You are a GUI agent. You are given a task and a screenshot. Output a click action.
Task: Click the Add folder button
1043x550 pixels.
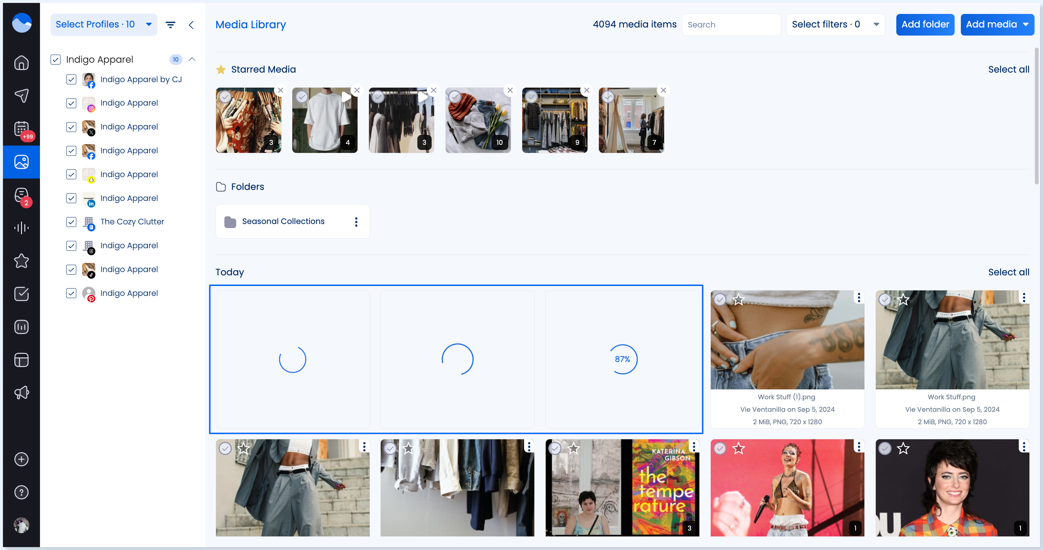pos(925,25)
